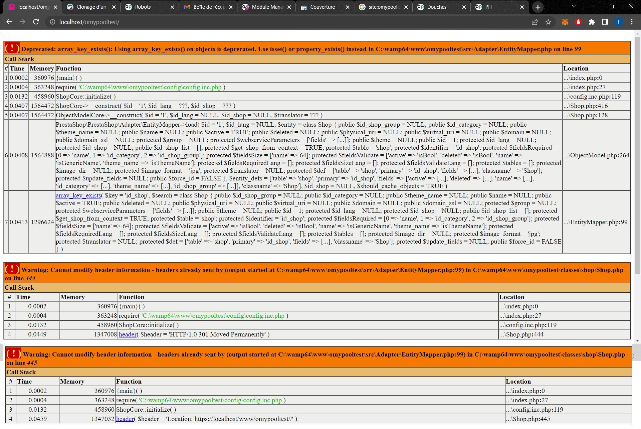Viewport: 641px width, 429px height.
Task: Click the scroll down arrow of scrollbar
Action: [637, 341]
